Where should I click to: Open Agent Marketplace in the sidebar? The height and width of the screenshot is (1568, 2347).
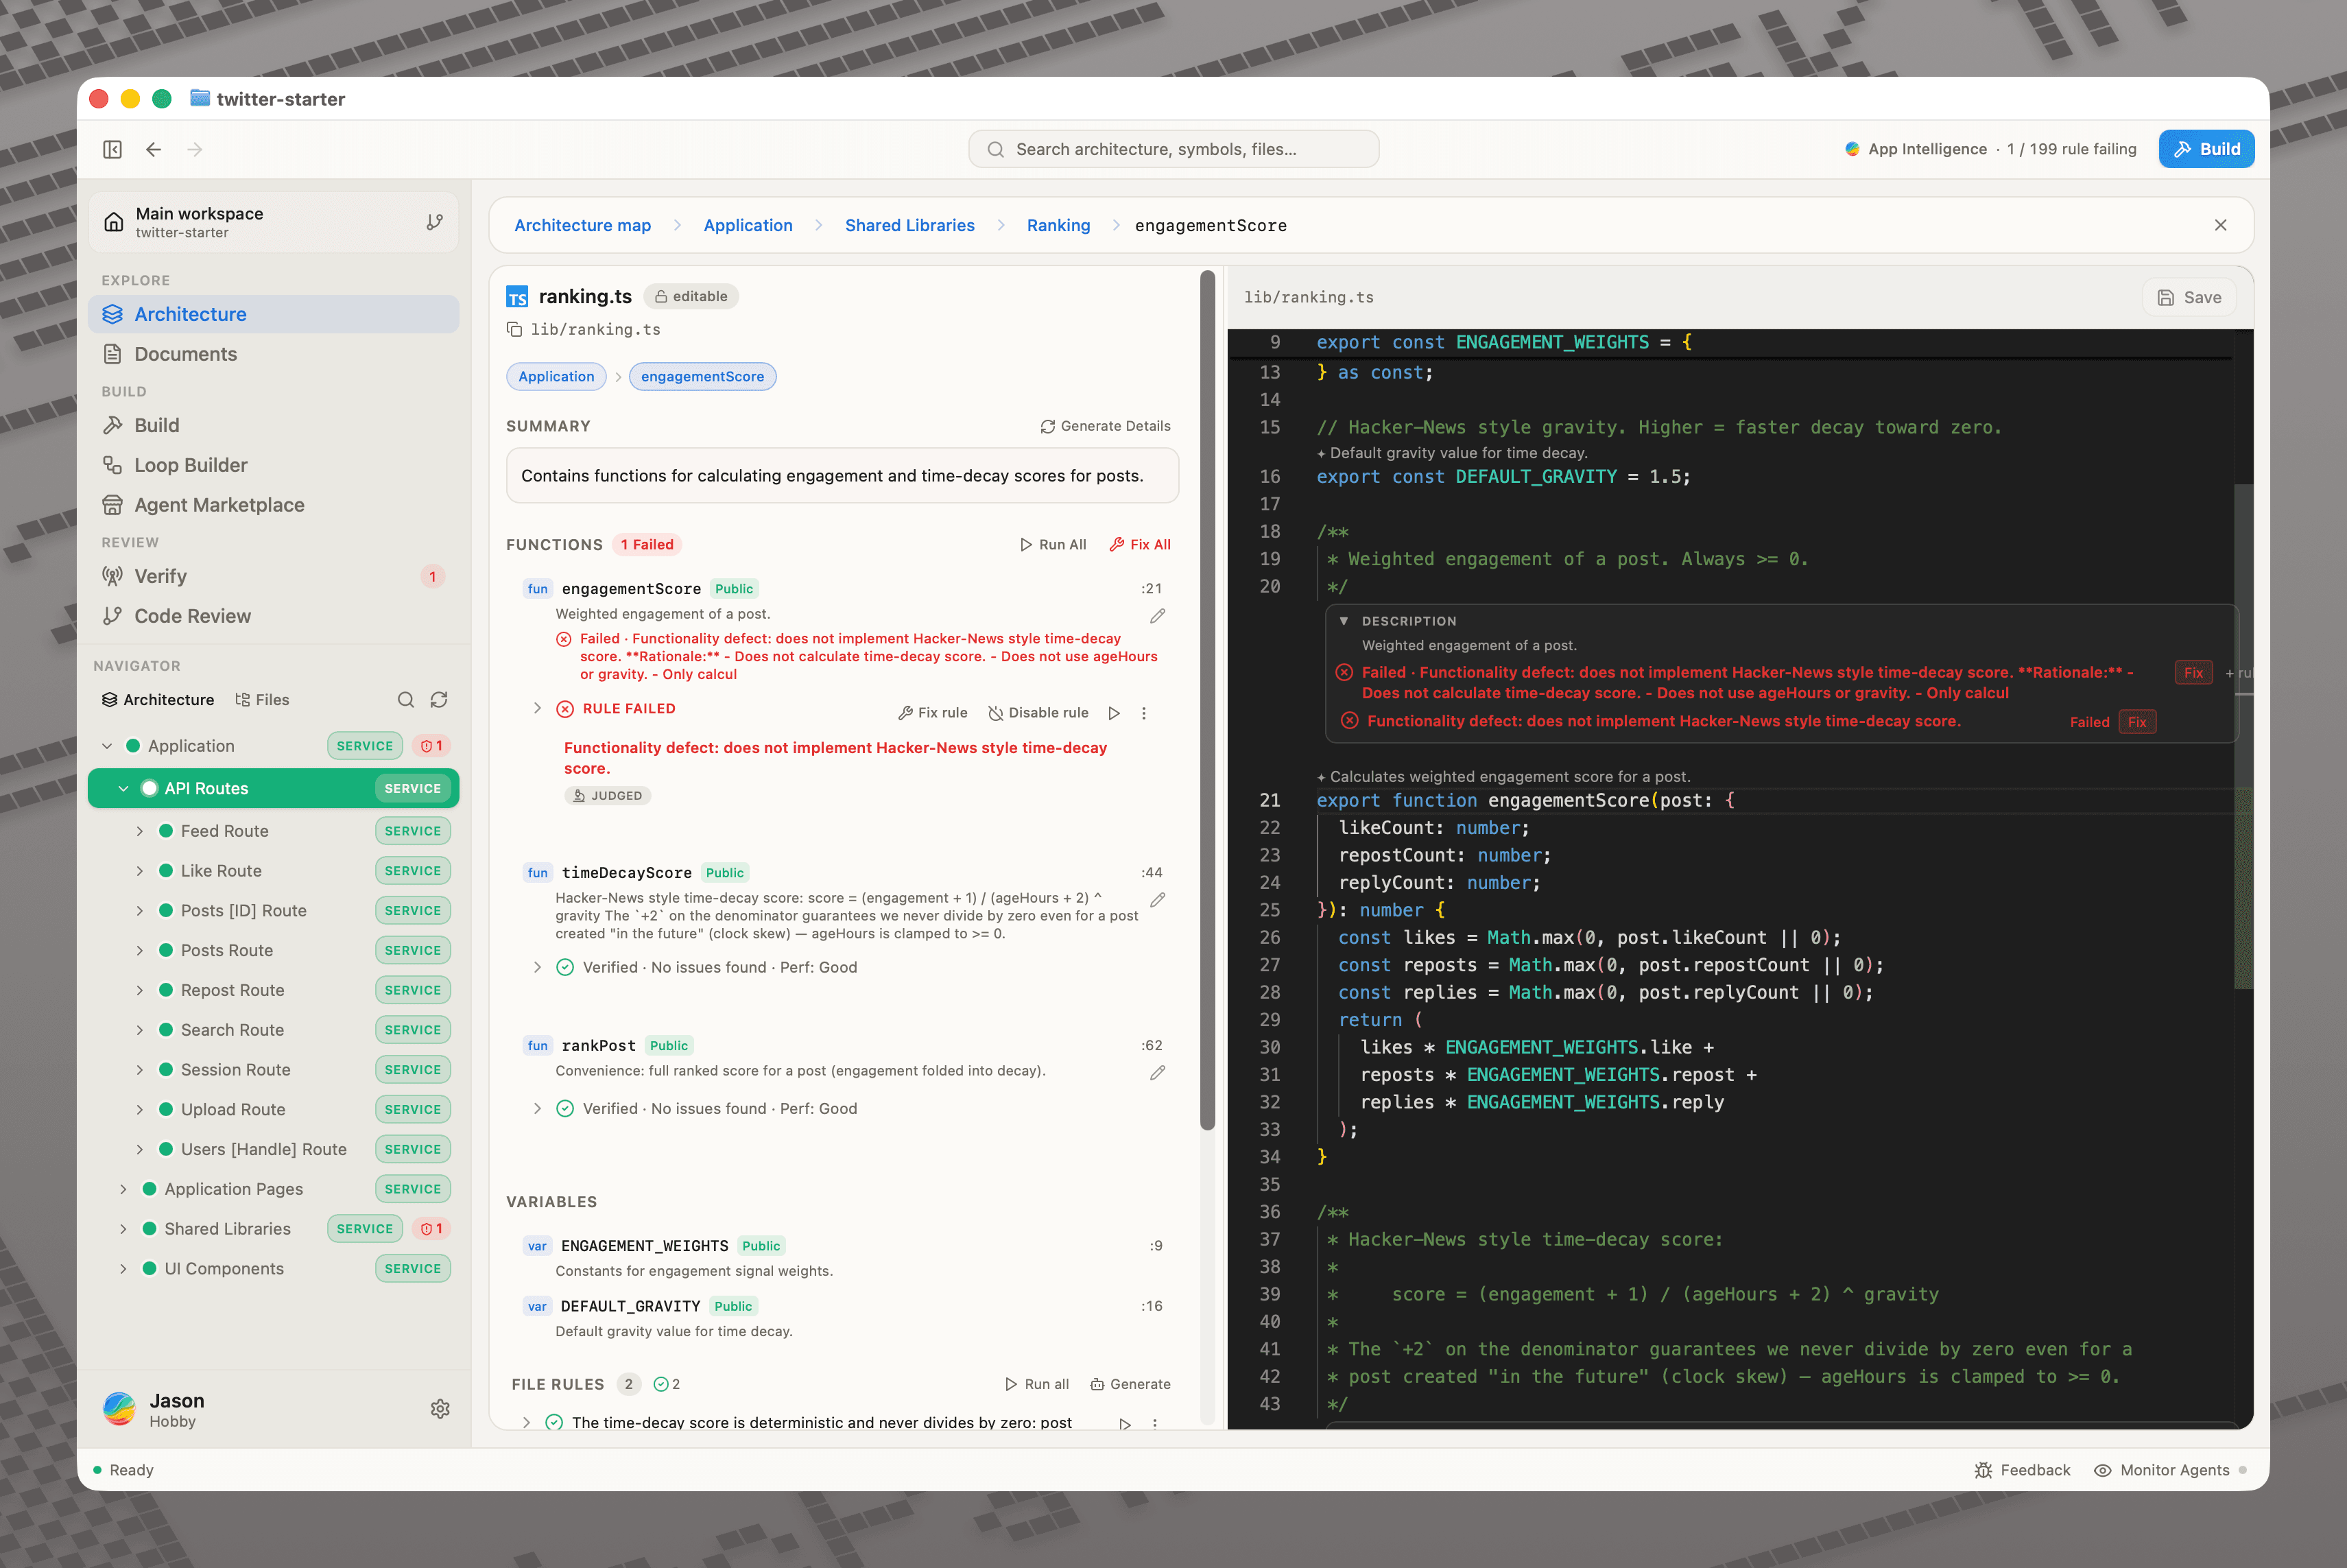[x=273, y=505]
